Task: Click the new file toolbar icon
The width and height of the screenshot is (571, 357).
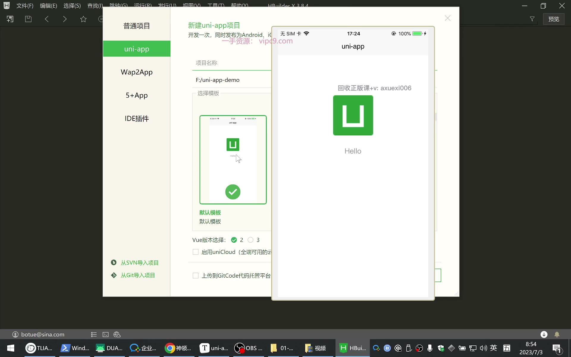Action: click(x=10, y=19)
